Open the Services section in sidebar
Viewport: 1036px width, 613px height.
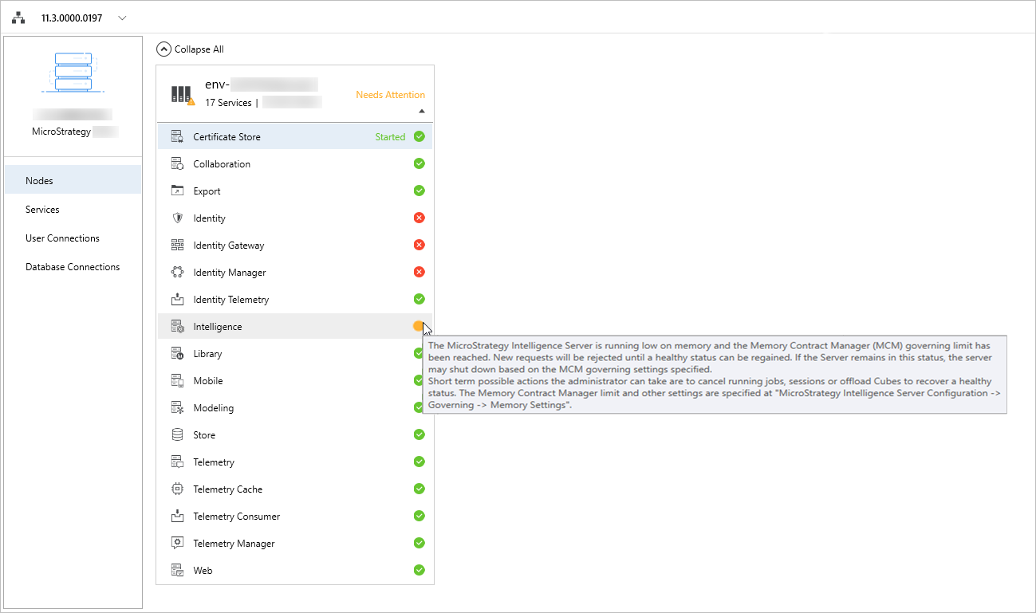pyautogui.click(x=42, y=210)
